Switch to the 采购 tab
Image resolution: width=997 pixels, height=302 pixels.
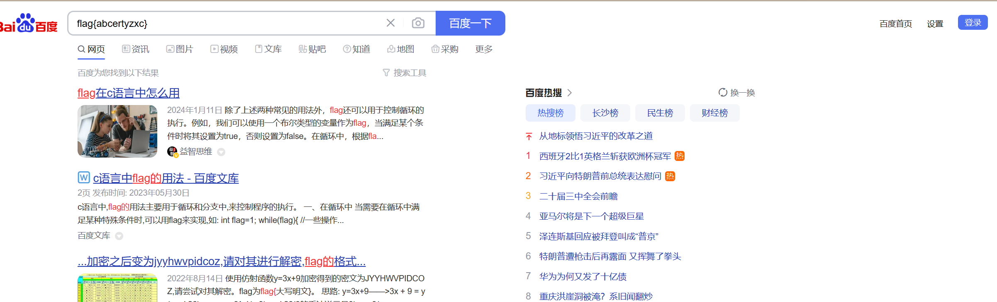tap(445, 49)
